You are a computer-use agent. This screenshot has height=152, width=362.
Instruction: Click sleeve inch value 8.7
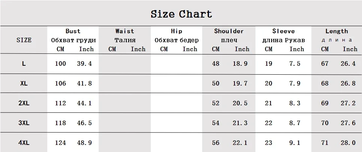(295, 123)
